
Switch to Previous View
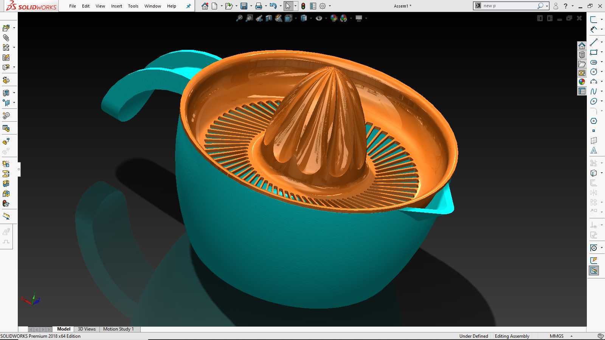259,18
